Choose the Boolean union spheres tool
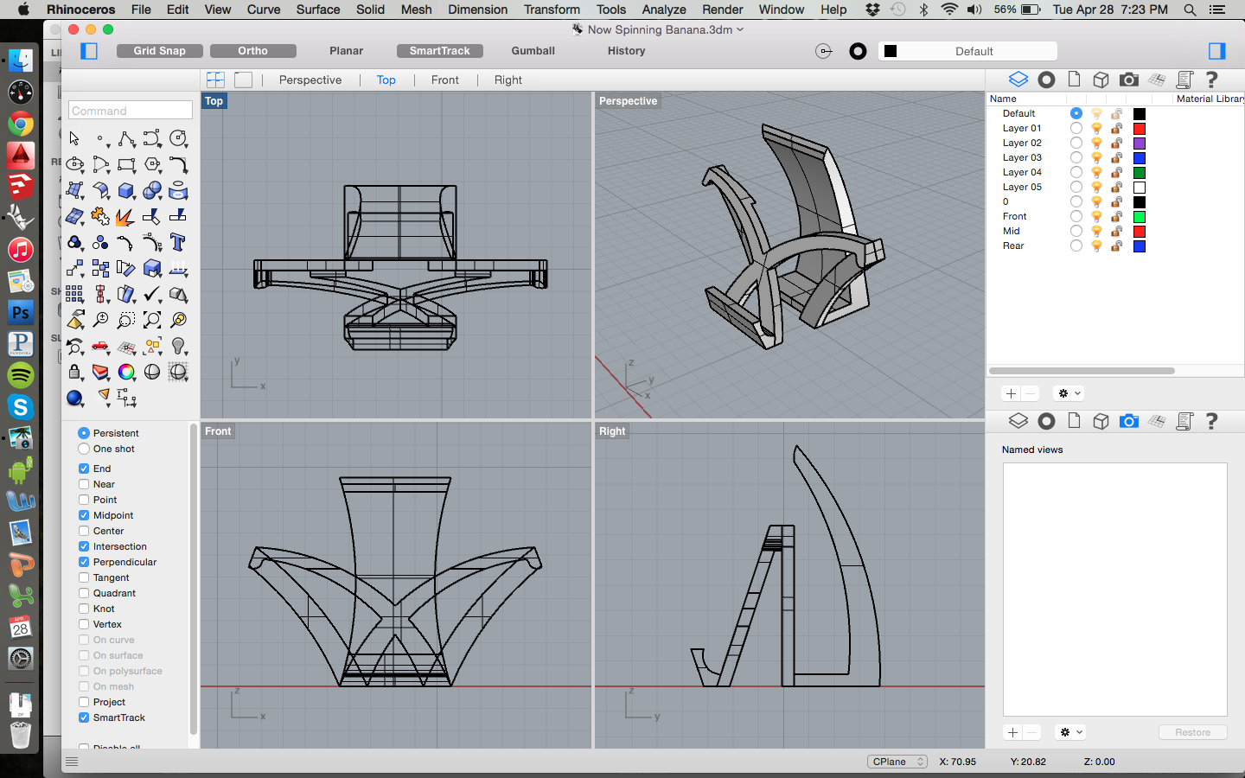 click(152, 190)
